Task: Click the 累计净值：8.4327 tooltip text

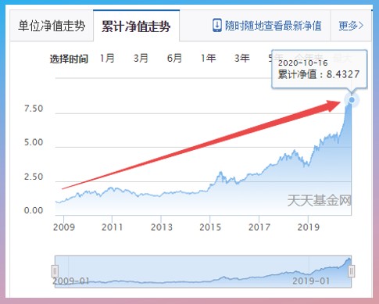Action: (319, 74)
